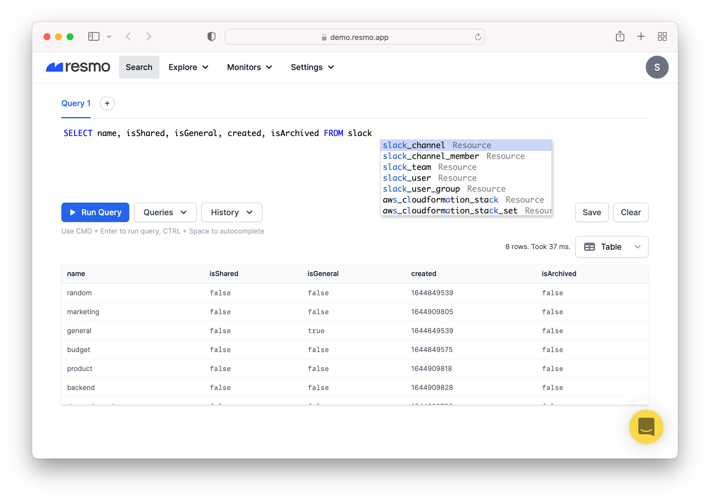This screenshot has height=501, width=710.
Task: Select the general row name cell
Action: pyautogui.click(x=79, y=331)
